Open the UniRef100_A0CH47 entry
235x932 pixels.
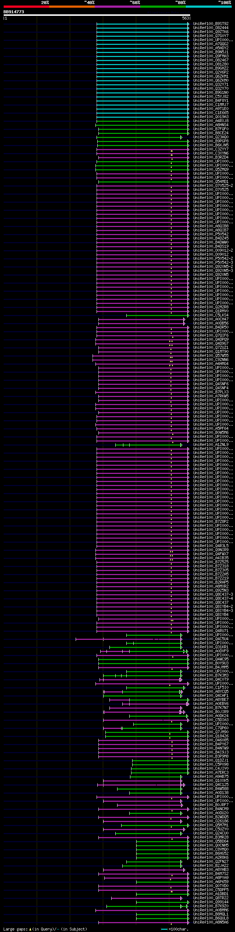(211, 319)
